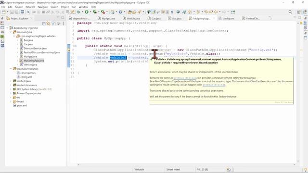308x173 pixels.
Task: Toggle Link with Editor in Project Explorer
Action: [48, 24]
